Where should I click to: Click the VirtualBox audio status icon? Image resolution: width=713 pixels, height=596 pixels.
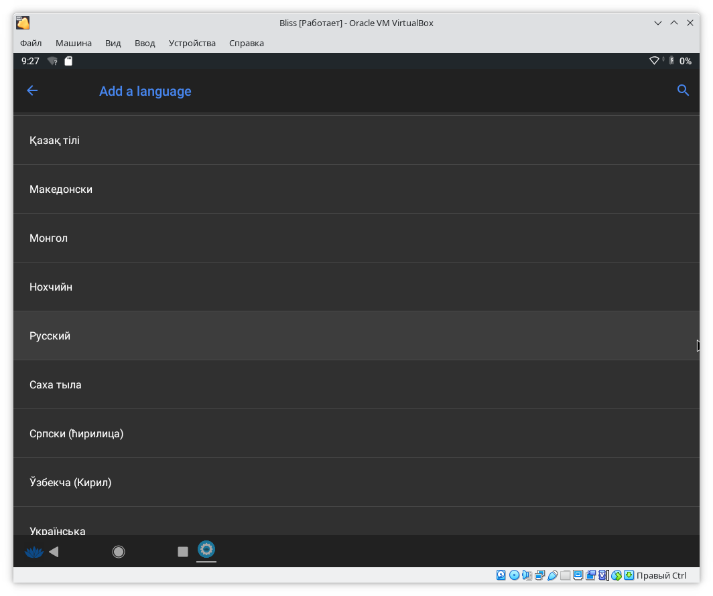click(527, 575)
